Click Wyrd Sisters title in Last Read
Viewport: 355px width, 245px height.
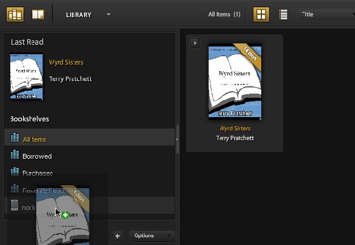tap(66, 62)
